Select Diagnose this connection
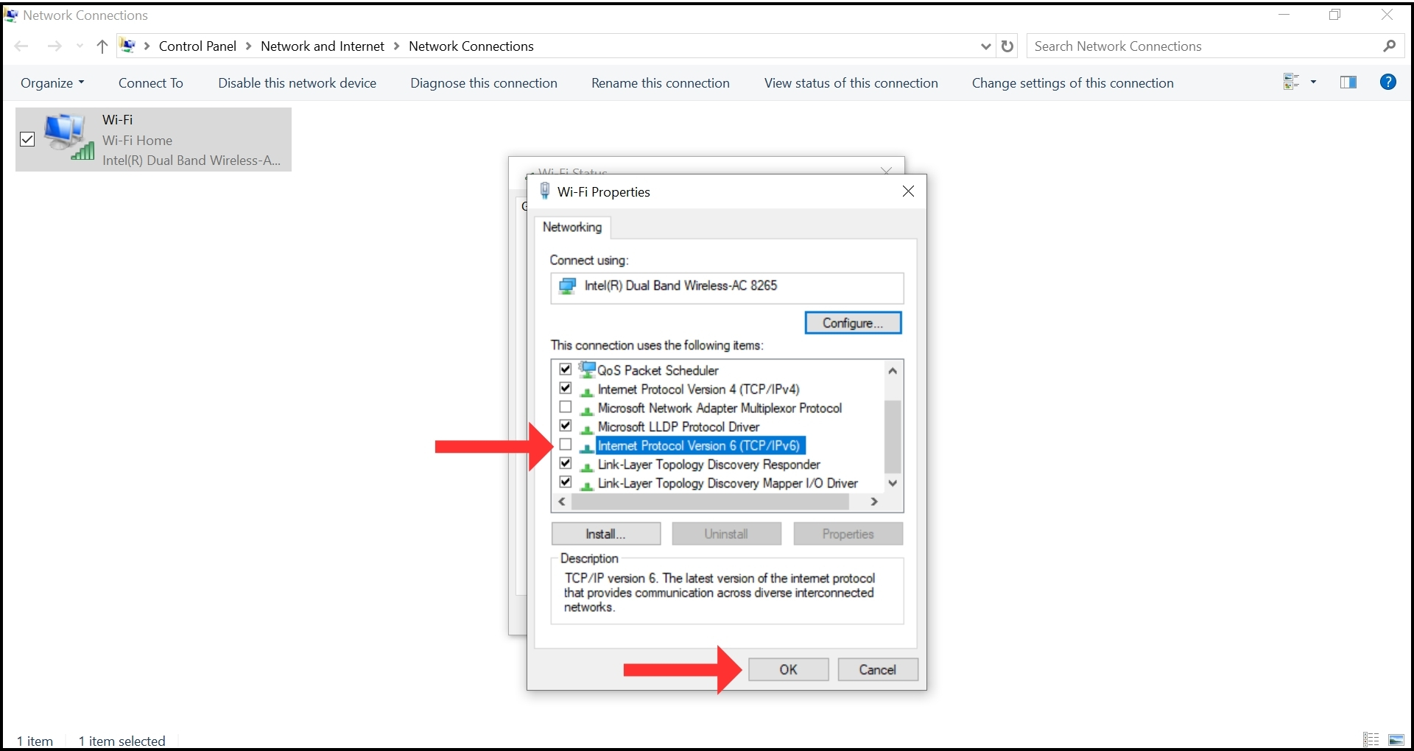The height and width of the screenshot is (751, 1414). click(484, 83)
